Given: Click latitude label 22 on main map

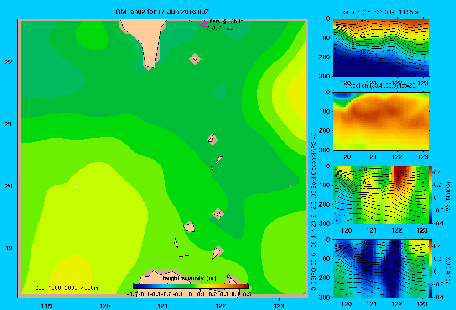Looking at the screenshot, I should (9, 62).
